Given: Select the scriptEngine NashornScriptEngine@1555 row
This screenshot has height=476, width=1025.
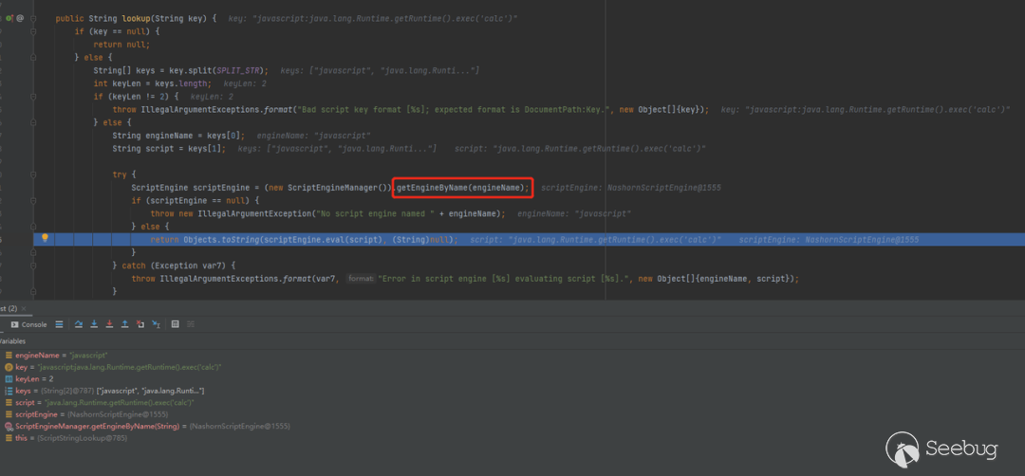Looking at the screenshot, I should click(512, 414).
